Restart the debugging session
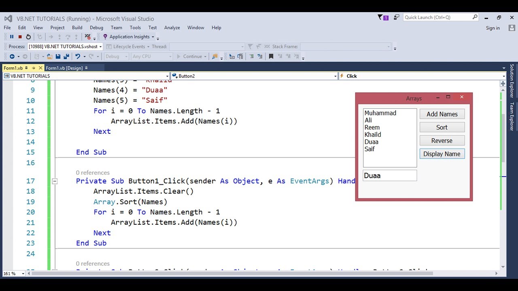518x291 pixels. pos(28,37)
